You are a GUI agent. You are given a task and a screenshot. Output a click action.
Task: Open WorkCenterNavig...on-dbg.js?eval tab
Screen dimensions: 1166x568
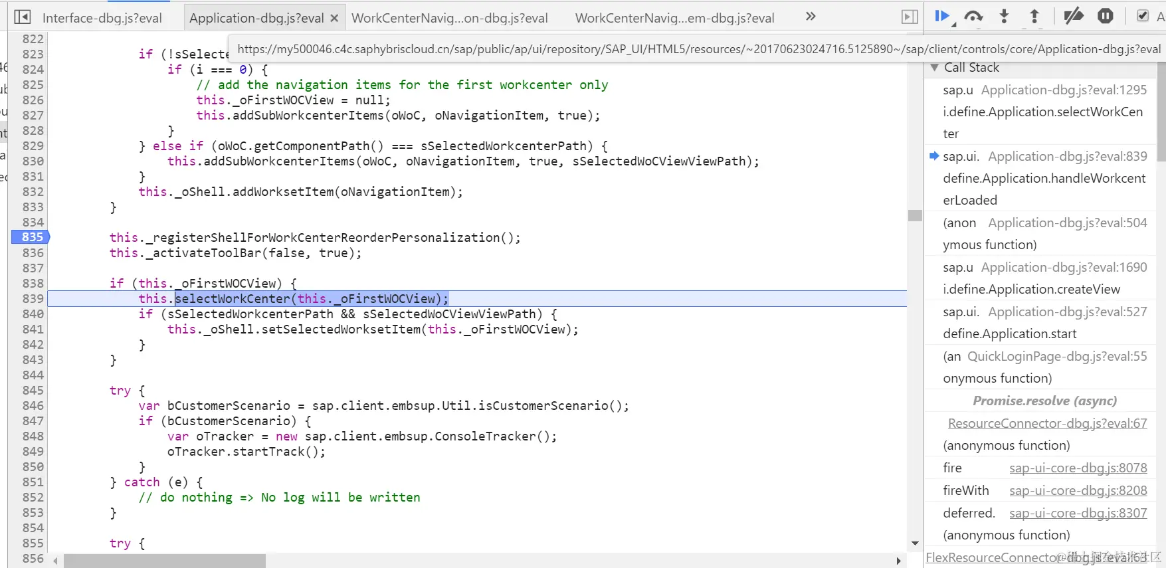pos(450,18)
